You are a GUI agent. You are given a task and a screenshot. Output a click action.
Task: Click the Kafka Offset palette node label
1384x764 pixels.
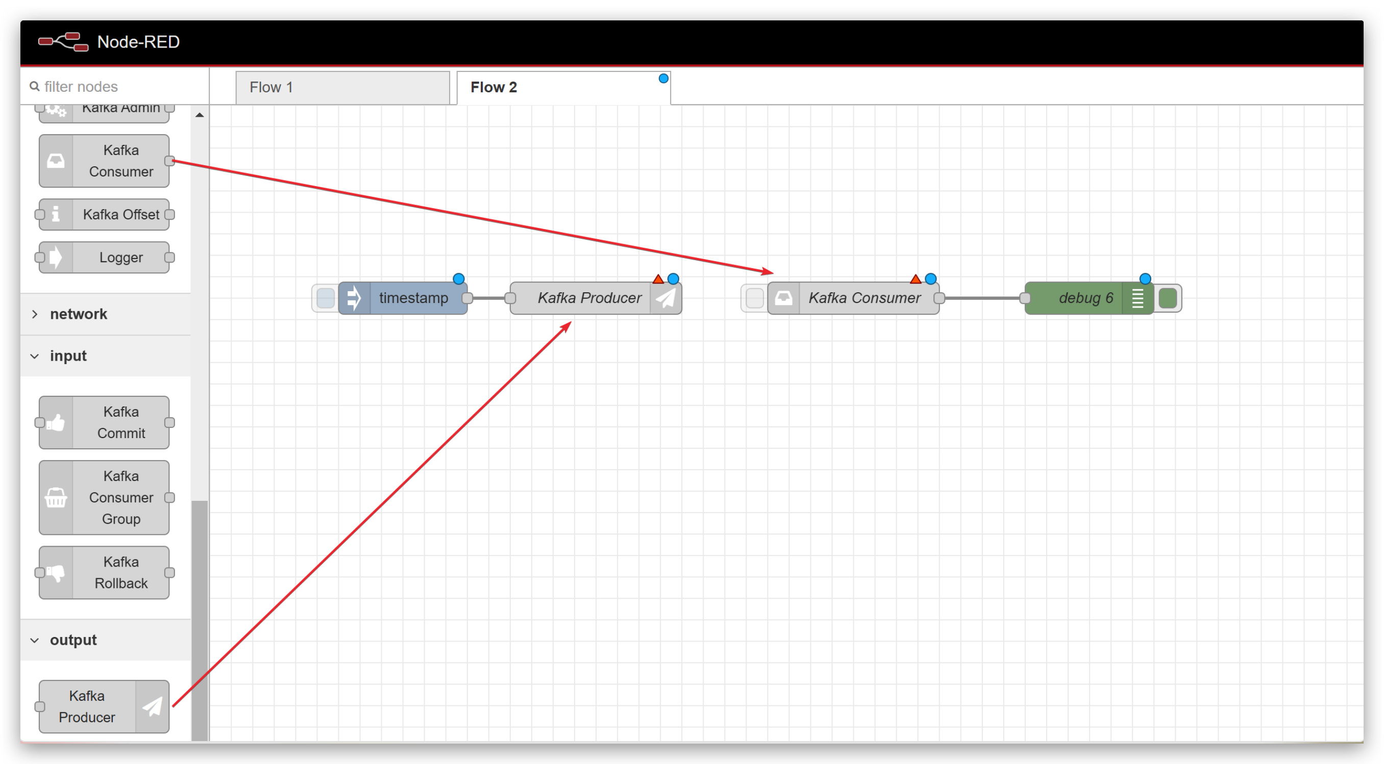coord(121,214)
